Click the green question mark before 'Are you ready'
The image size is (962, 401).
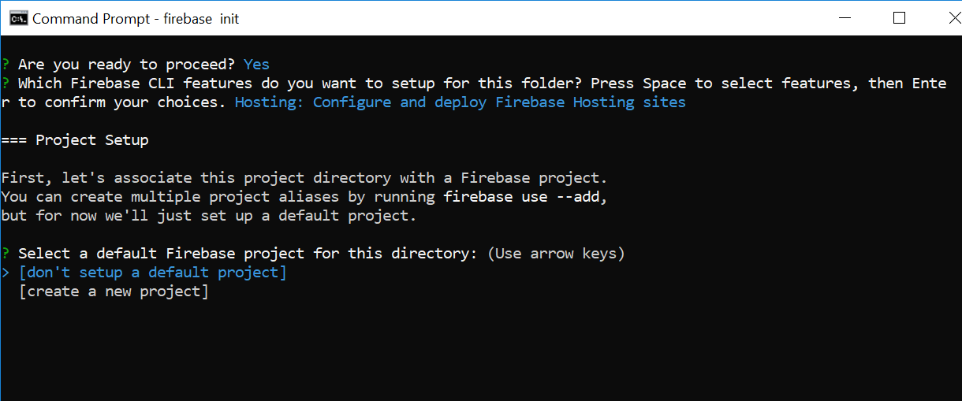tap(6, 65)
